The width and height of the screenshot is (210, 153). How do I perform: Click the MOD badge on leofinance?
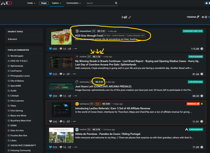pos(98,104)
